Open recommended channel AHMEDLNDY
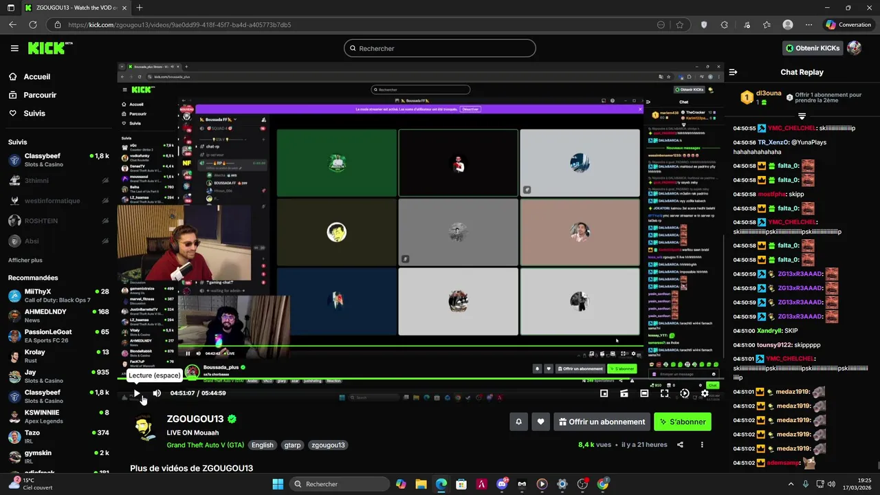Screen dimensions: 880x495 click(x=58, y=316)
